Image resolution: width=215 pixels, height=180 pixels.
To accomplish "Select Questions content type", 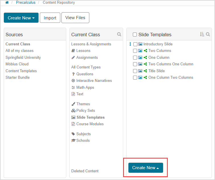I will [84, 74].
